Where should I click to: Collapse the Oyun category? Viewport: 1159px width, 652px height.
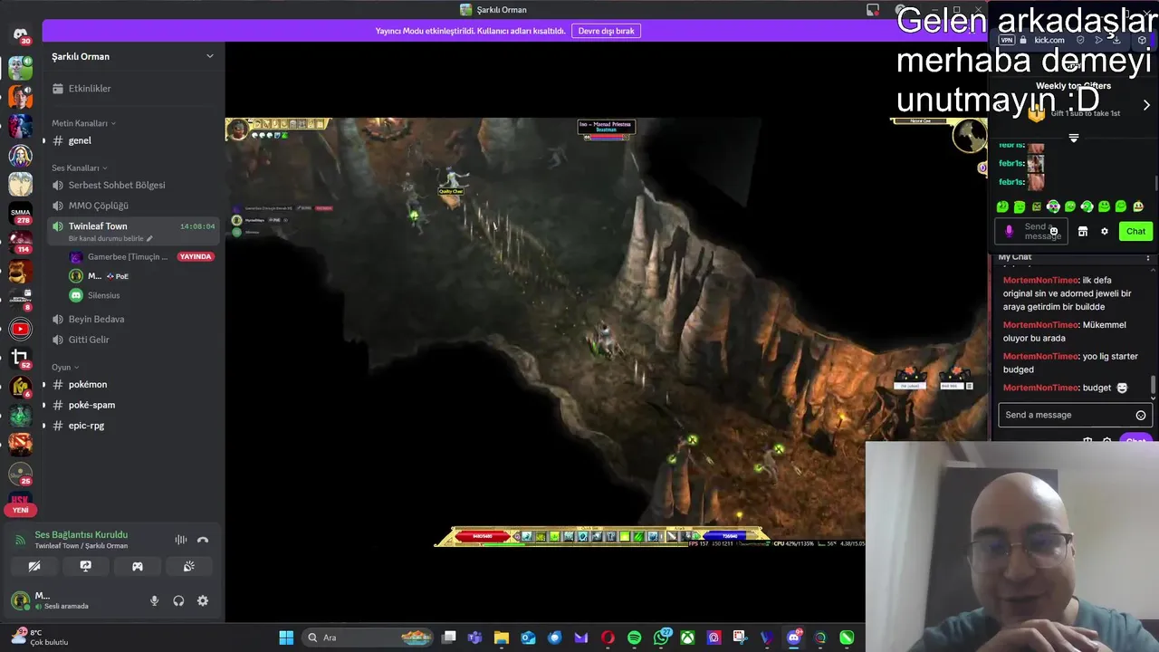(x=65, y=368)
